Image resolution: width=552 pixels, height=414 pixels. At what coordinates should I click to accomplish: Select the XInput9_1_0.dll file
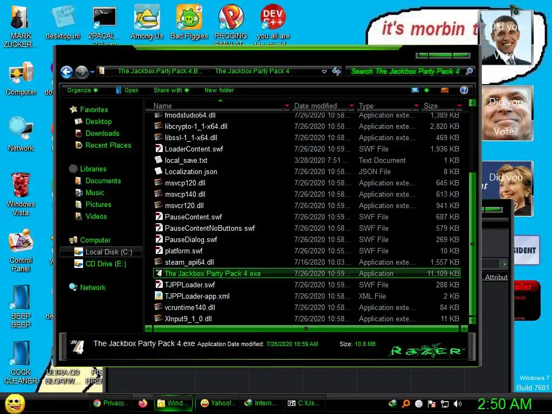pyautogui.click(x=307, y=319)
